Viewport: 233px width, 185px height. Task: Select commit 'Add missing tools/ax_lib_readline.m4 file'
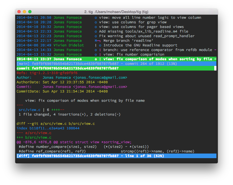117,31
